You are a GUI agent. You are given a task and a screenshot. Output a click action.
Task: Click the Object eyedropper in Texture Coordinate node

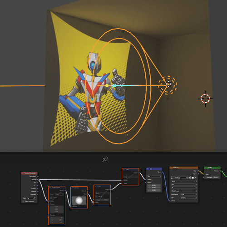click(x=35, y=198)
